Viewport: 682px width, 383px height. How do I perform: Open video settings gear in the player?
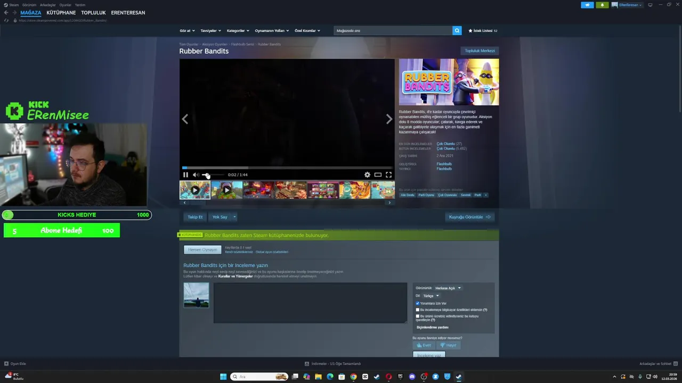(367, 174)
